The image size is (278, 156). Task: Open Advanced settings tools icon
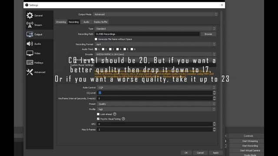coord(30,72)
